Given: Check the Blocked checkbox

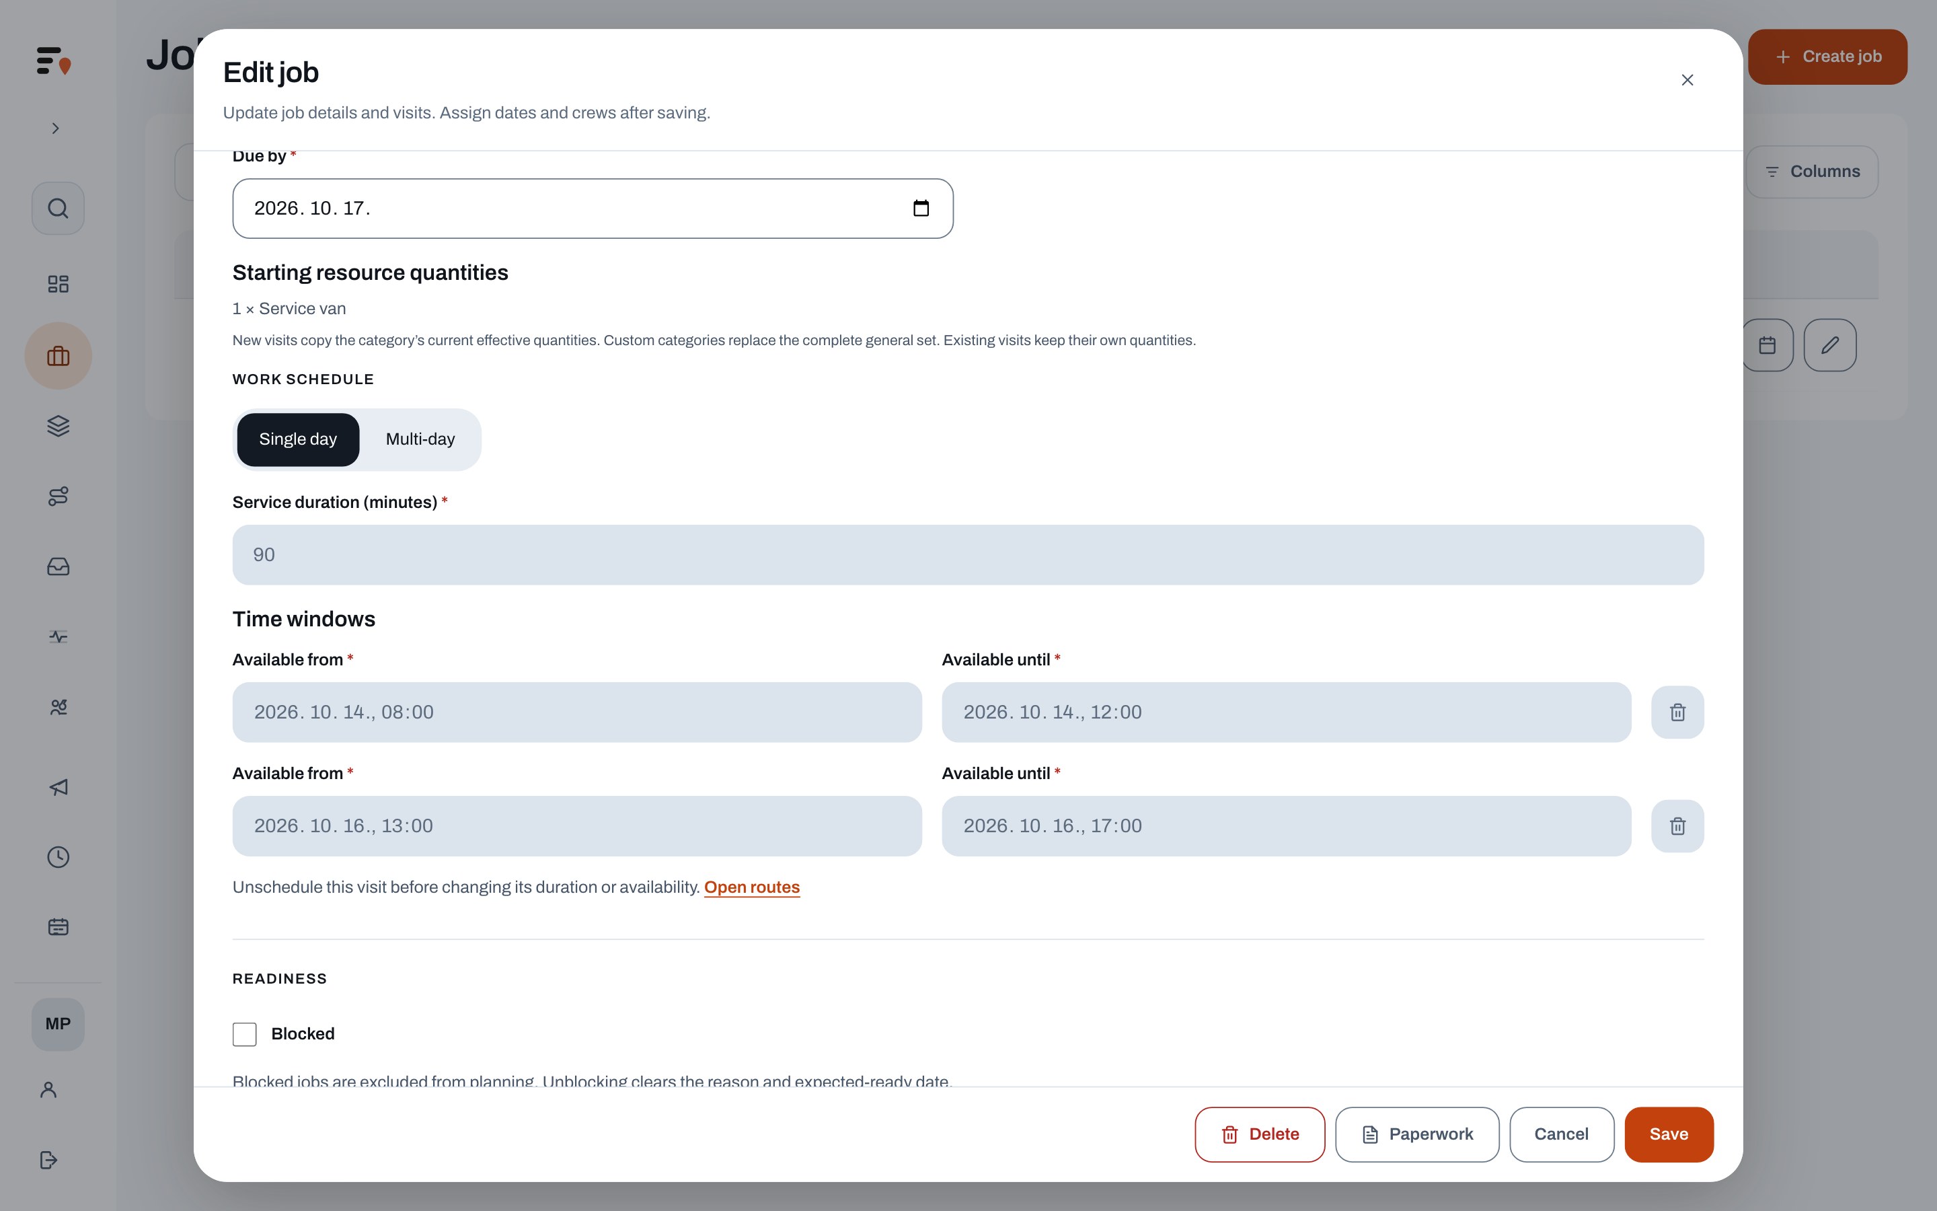Looking at the screenshot, I should pos(245,1034).
